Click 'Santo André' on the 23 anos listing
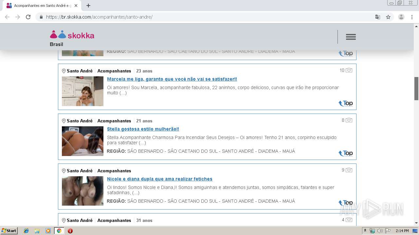The width and height of the screenshot is (419, 235). 80,71
